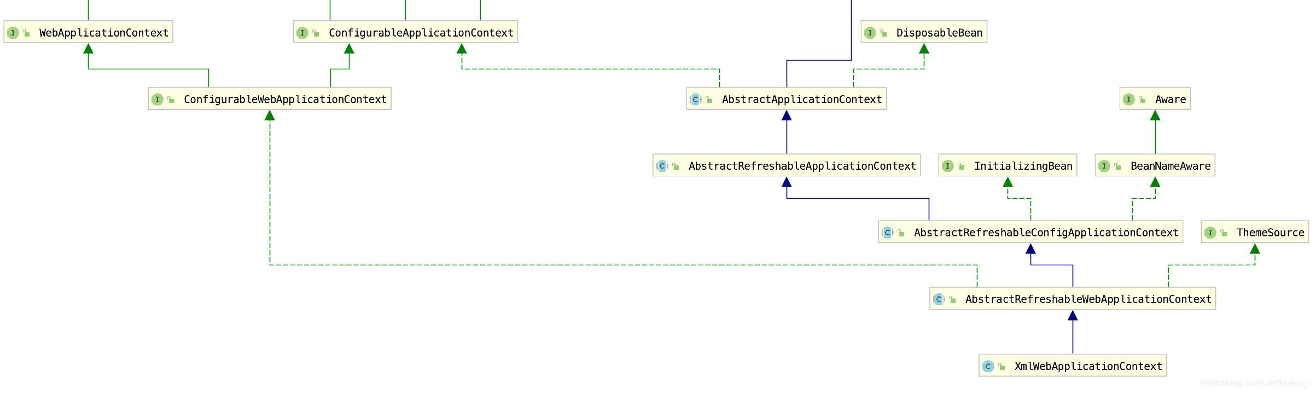
Task: Click the visibility lock icon of ConfigurableApplicationContext
Action: coord(316,33)
